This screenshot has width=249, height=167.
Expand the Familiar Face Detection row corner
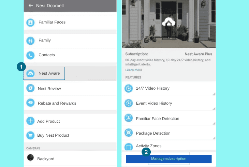coord(214,123)
